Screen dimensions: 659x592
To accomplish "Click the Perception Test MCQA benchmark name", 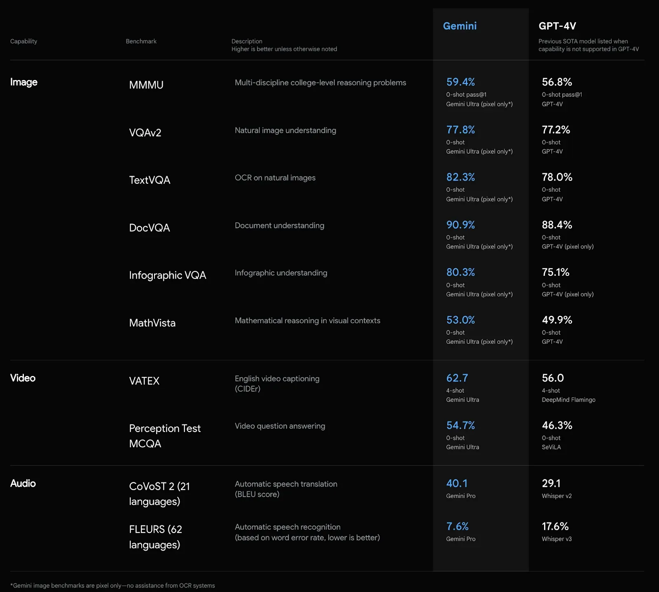I will click(x=165, y=436).
